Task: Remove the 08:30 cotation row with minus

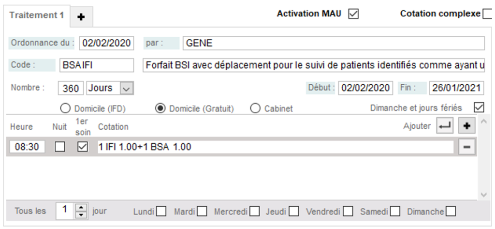Action: pos(467,147)
